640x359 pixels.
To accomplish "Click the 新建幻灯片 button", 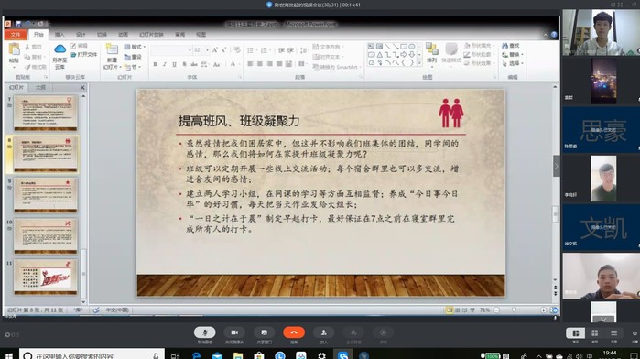I will [112, 56].
